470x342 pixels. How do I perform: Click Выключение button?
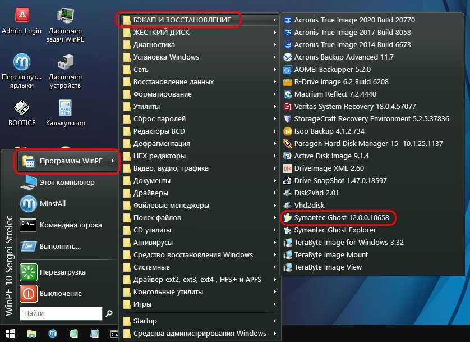click(67, 293)
